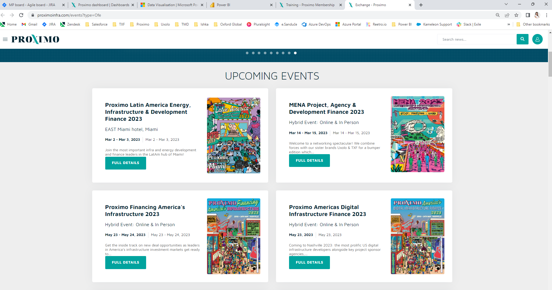Bookmark this page with the star icon
Viewport: 552px width, 290px height.
click(516, 15)
